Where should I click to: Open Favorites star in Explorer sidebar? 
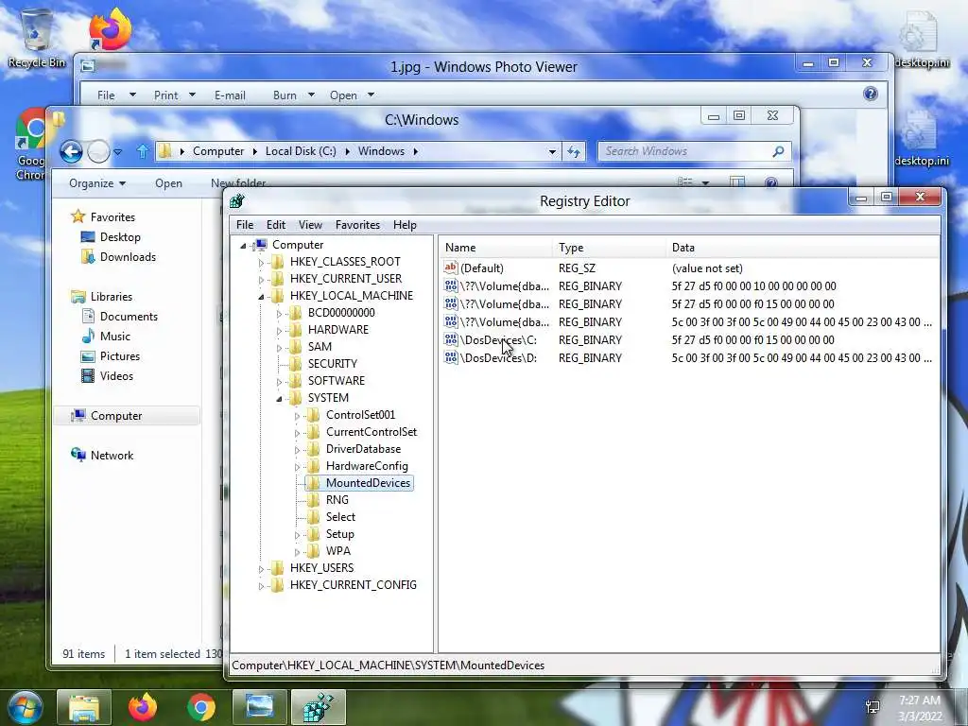78,216
